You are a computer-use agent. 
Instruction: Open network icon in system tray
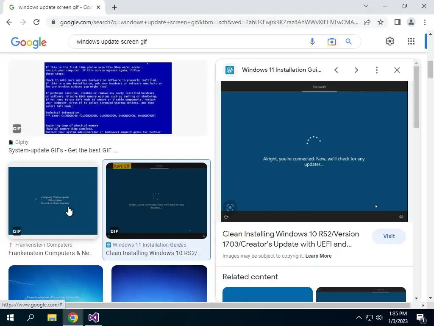pyautogui.click(x=369, y=318)
